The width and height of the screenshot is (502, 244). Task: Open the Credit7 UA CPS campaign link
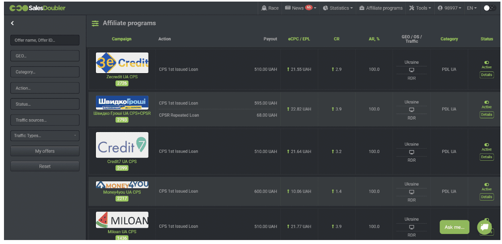tap(122, 161)
